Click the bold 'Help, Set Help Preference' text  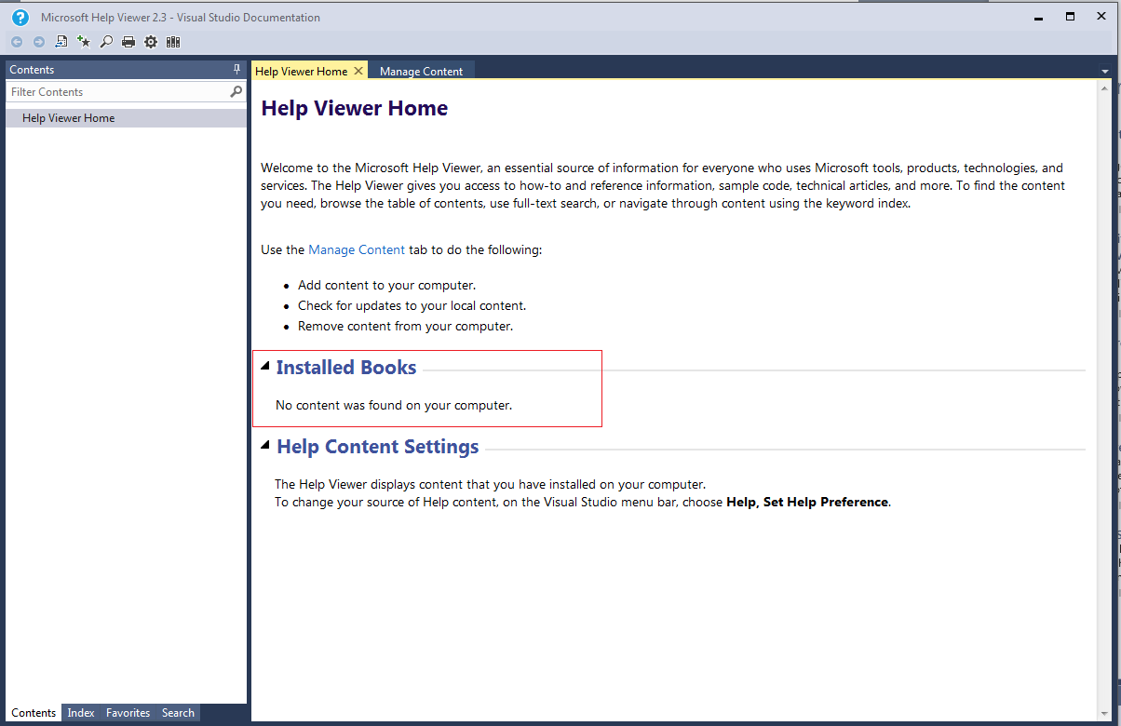click(x=807, y=502)
